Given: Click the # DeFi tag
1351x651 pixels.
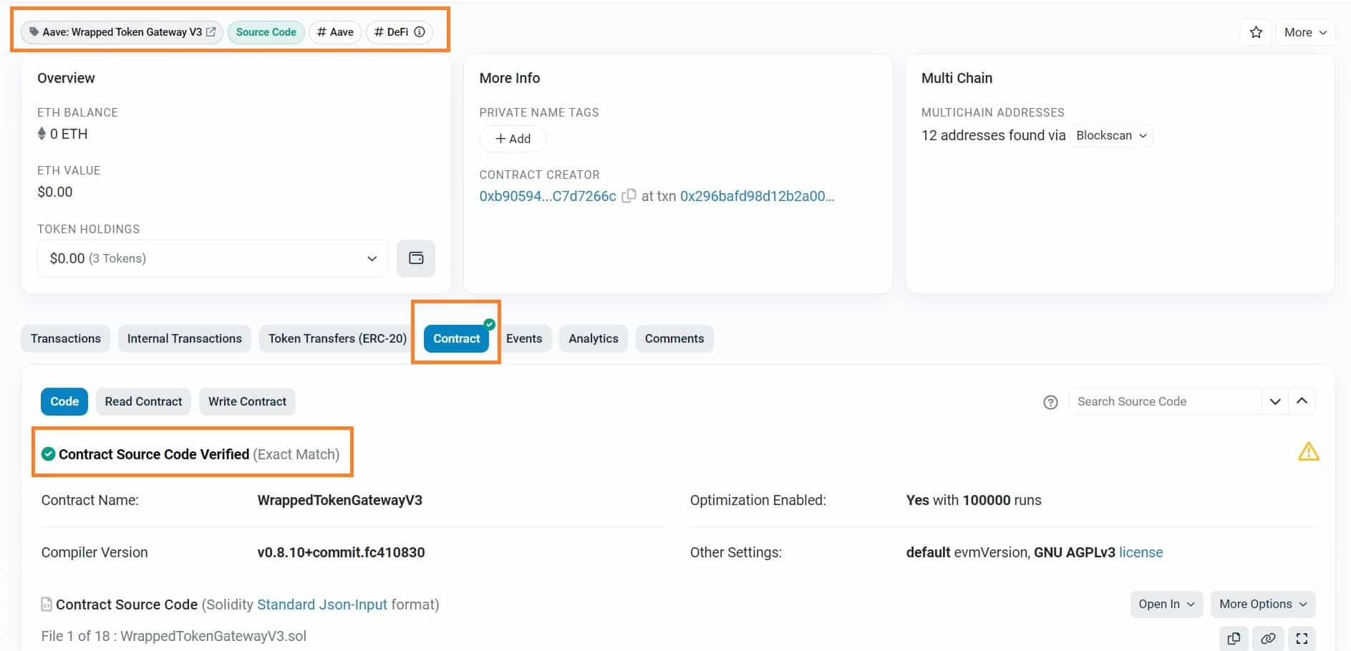Looking at the screenshot, I should 398,32.
